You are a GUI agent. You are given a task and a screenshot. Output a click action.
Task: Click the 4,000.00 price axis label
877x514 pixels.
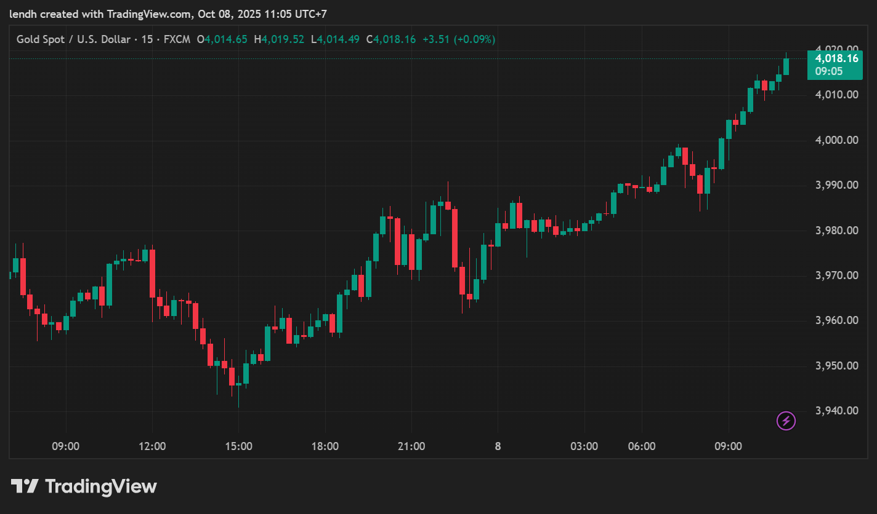836,140
